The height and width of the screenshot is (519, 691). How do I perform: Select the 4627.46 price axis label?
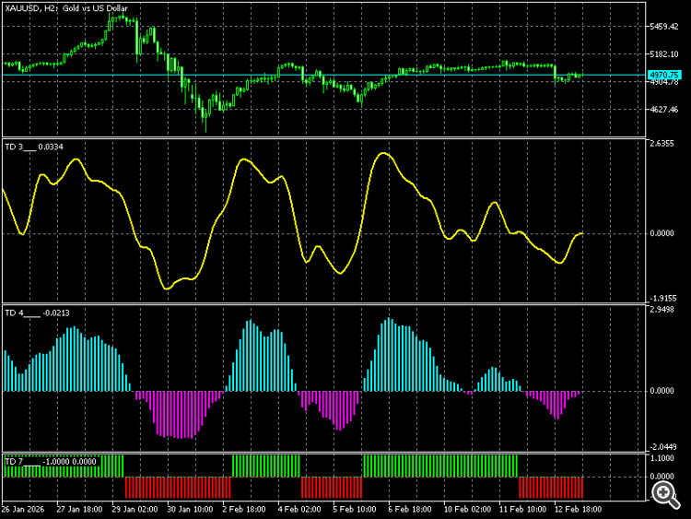(x=664, y=110)
